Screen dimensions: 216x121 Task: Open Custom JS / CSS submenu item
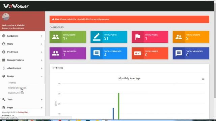(16, 93)
